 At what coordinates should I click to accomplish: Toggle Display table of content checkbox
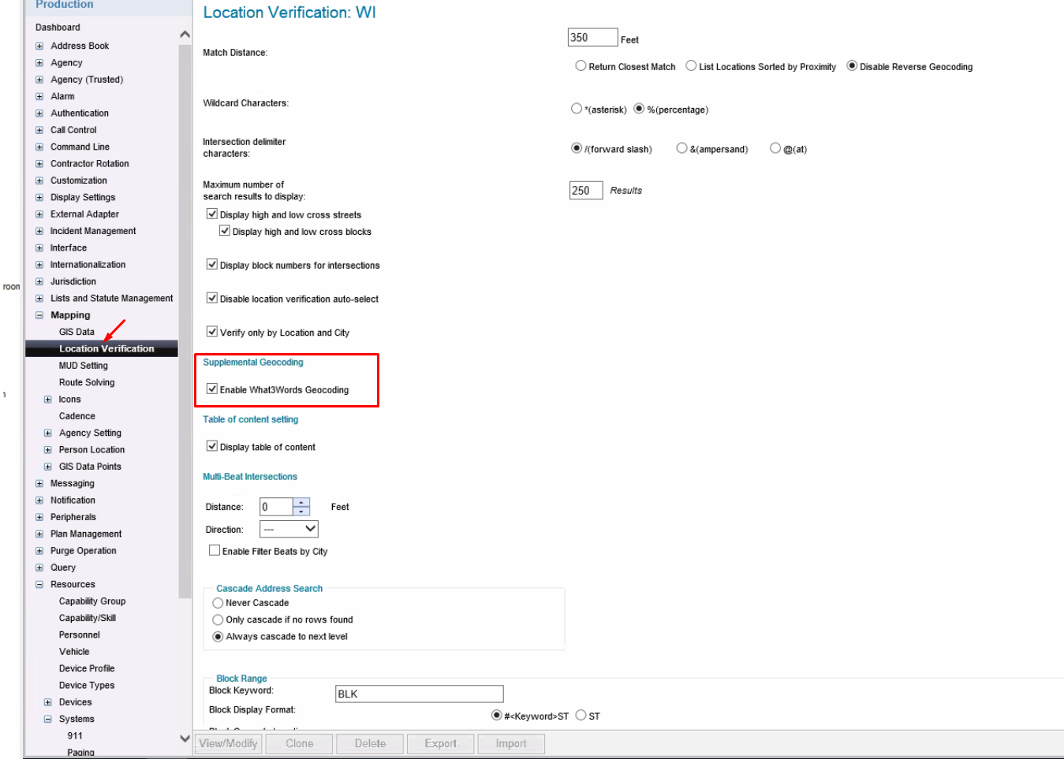(x=212, y=446)
